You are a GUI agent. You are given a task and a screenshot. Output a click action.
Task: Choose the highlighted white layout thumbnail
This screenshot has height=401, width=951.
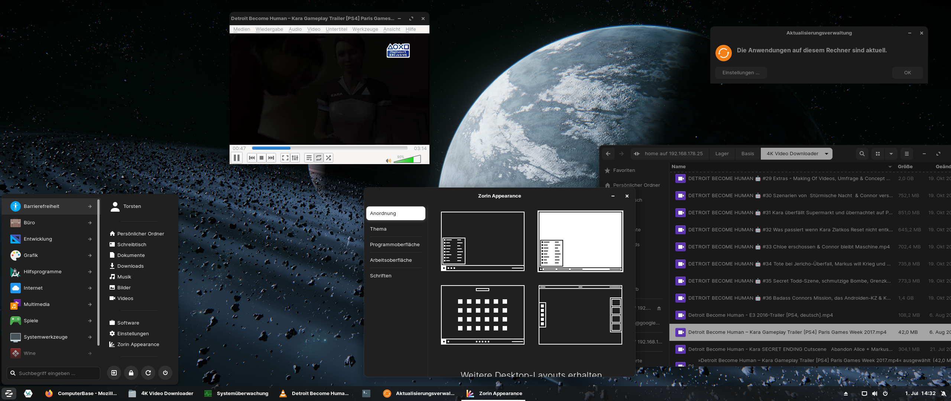click(x=580, y=241)
